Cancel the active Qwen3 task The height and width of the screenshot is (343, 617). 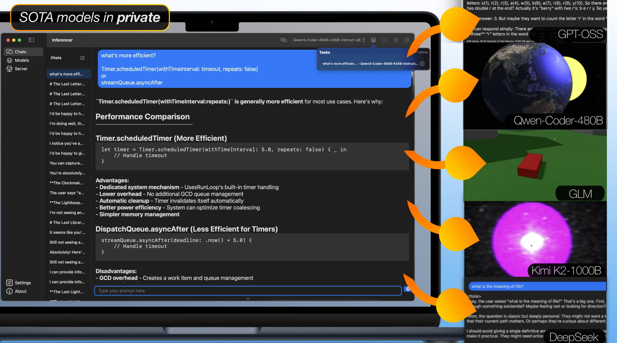(x=422, y=64)
